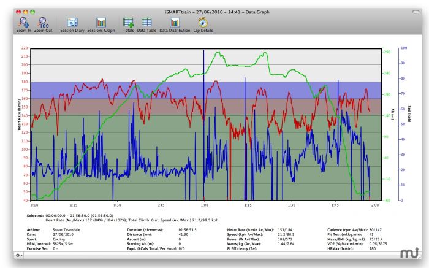Open the gear action menu at bottom left

(x=19, y=255)
